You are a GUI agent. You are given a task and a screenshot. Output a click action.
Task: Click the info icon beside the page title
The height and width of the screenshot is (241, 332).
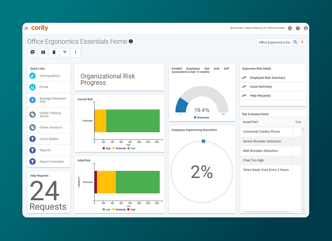pyautogui.click(x=131, y=41)
